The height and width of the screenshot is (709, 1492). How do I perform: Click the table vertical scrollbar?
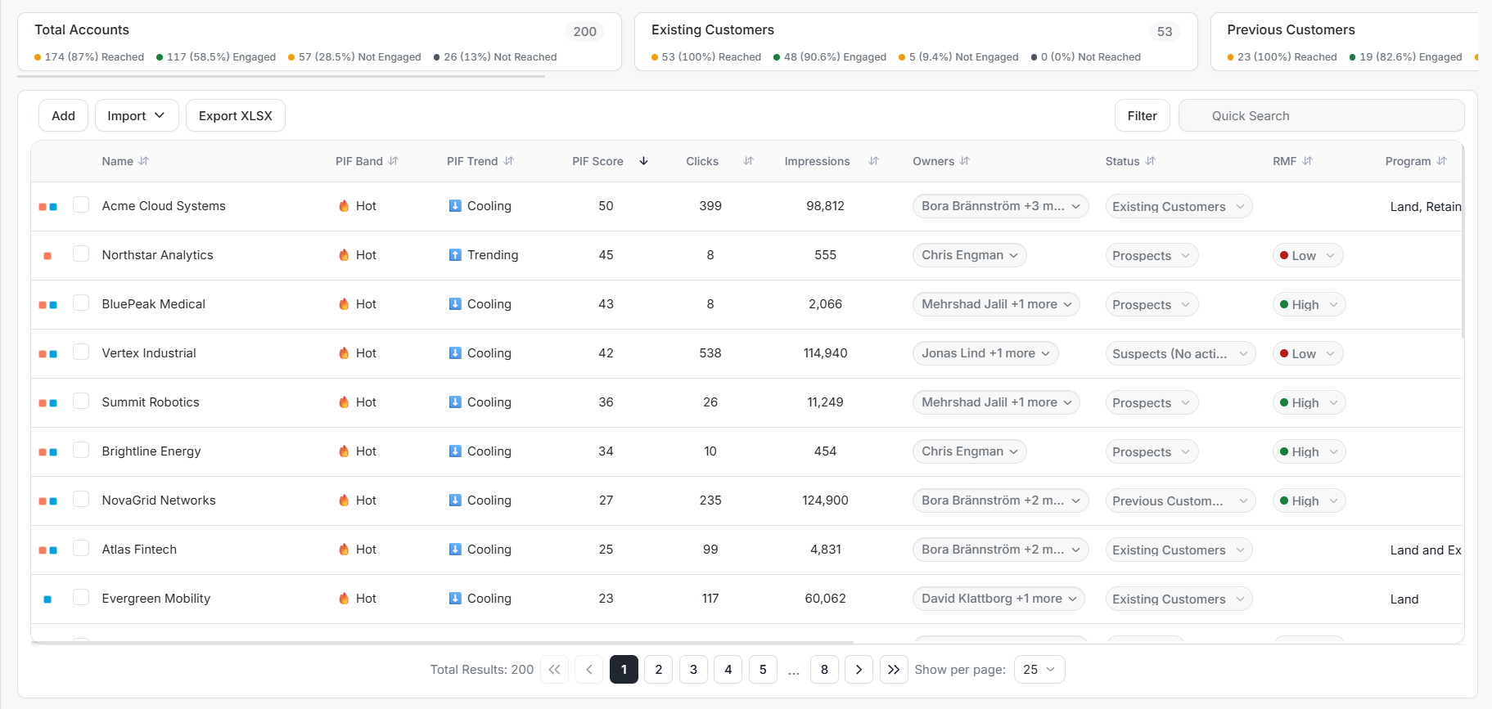[x=1463, y=241]
